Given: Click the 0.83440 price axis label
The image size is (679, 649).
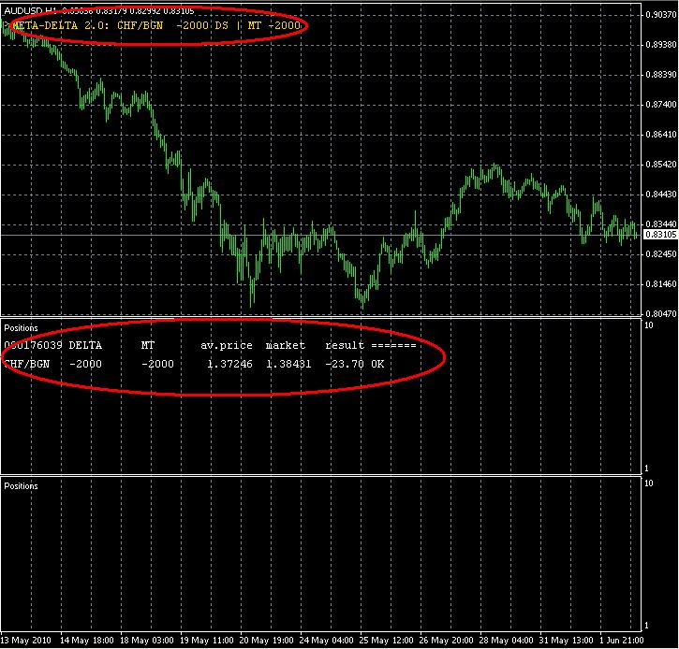Looking at the screenshot, I should [x=660, y=224].
